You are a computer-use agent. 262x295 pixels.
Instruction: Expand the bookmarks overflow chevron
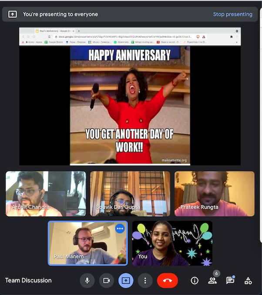(237, 42)
